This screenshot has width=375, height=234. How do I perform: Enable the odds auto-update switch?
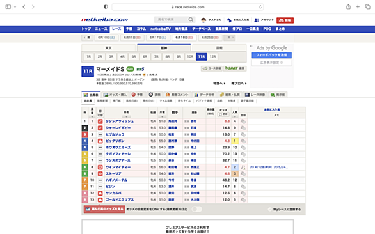[x=197, y=209]
